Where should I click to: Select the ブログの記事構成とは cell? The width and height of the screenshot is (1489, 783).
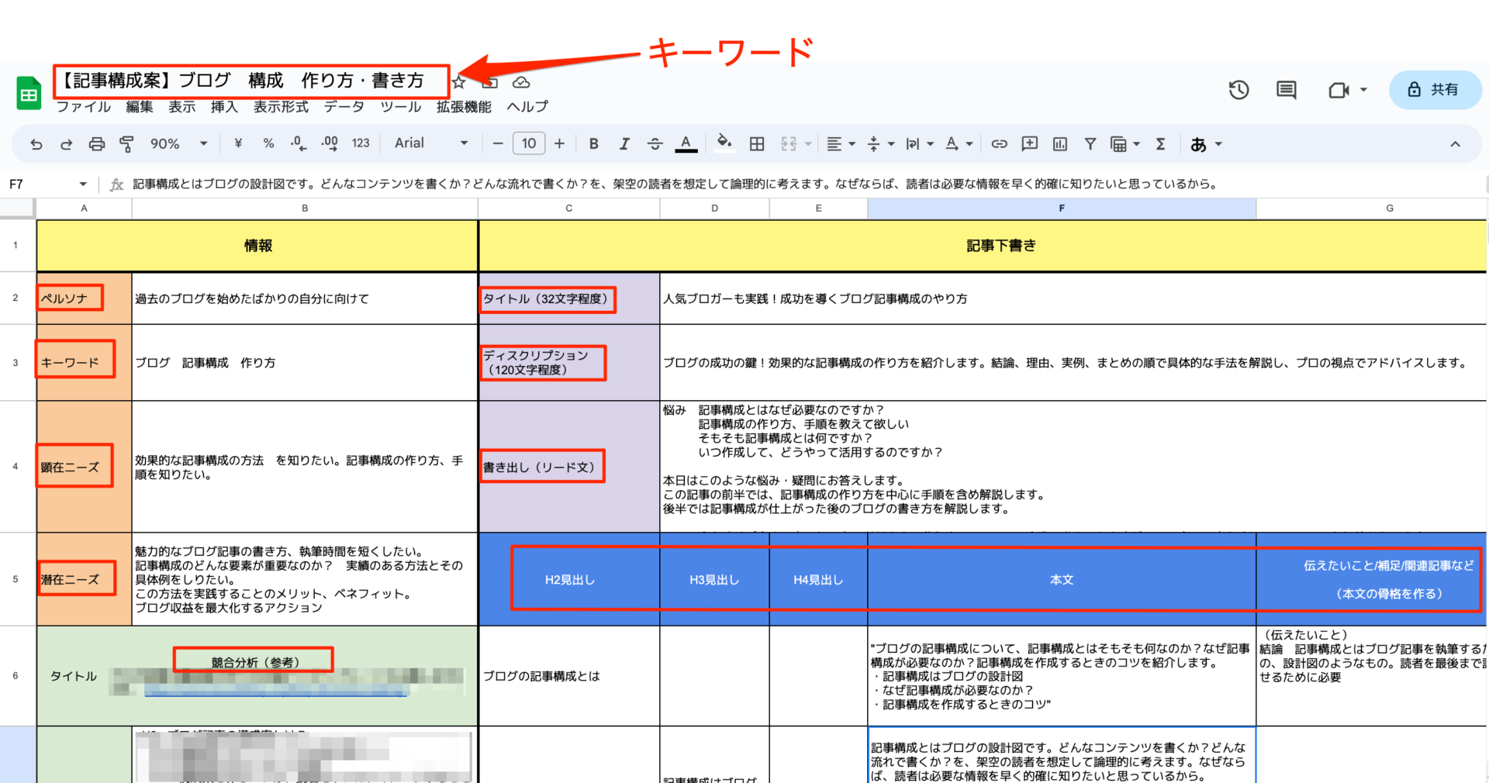pyautogui.click(x=569, y=676)
